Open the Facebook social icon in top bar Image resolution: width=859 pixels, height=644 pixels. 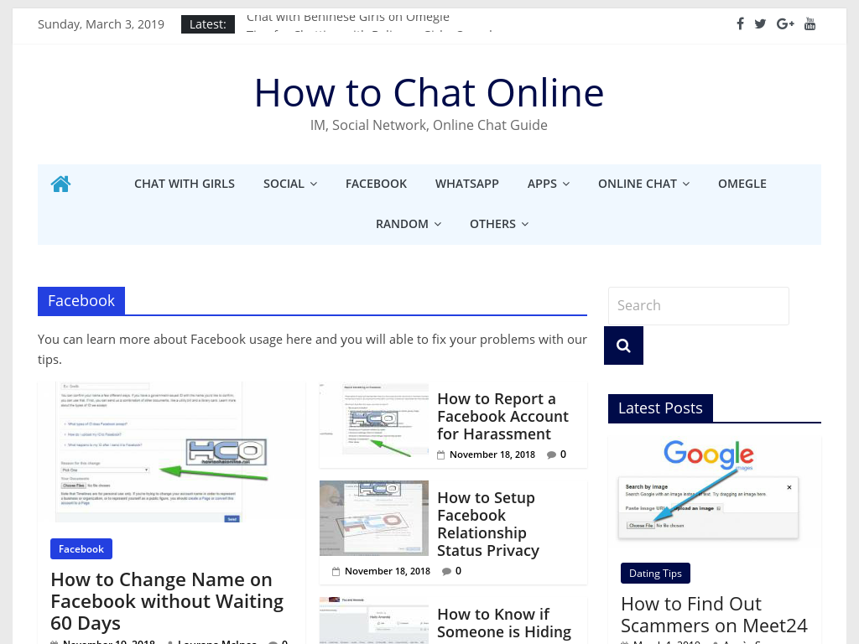coord(740,23)
